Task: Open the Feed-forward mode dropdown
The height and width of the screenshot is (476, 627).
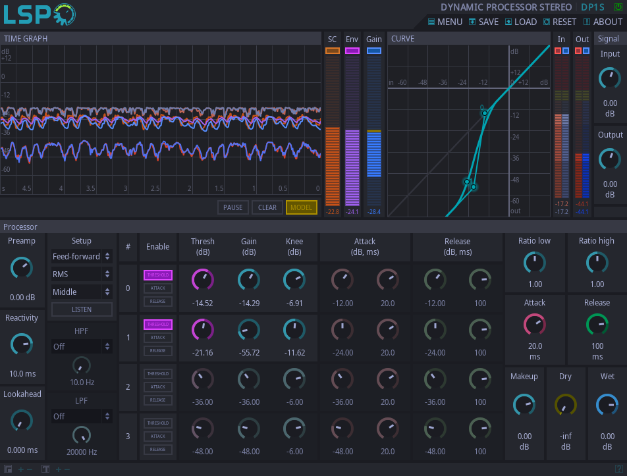Action: pyautogui.click(x=82, y=256)
